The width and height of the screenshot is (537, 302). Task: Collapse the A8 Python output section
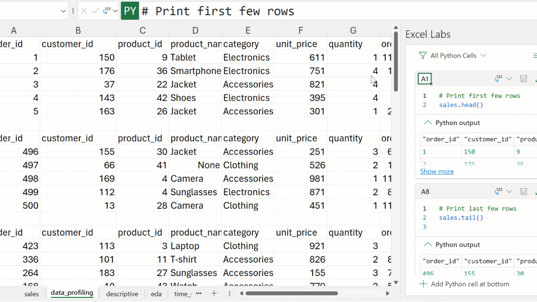(x=428, y=245)
